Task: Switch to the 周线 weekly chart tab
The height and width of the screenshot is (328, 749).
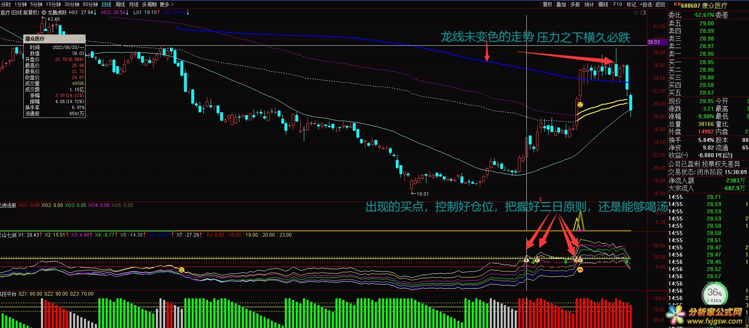Action: [x=120, y=4]
